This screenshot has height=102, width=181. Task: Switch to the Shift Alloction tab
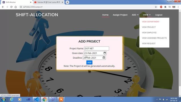(x=17, y=2)
